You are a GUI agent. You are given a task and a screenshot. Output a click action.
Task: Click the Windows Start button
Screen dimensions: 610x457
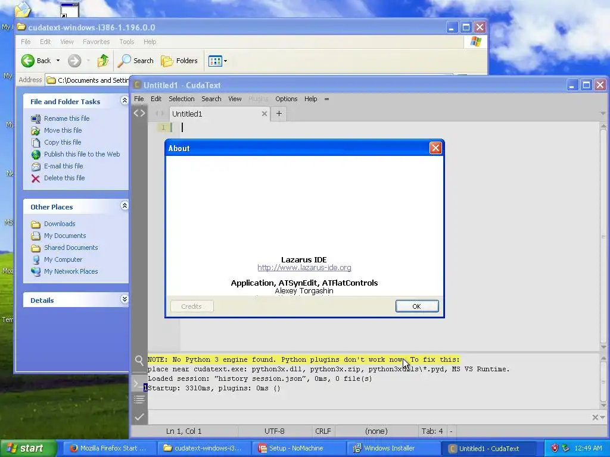(28, 449)
